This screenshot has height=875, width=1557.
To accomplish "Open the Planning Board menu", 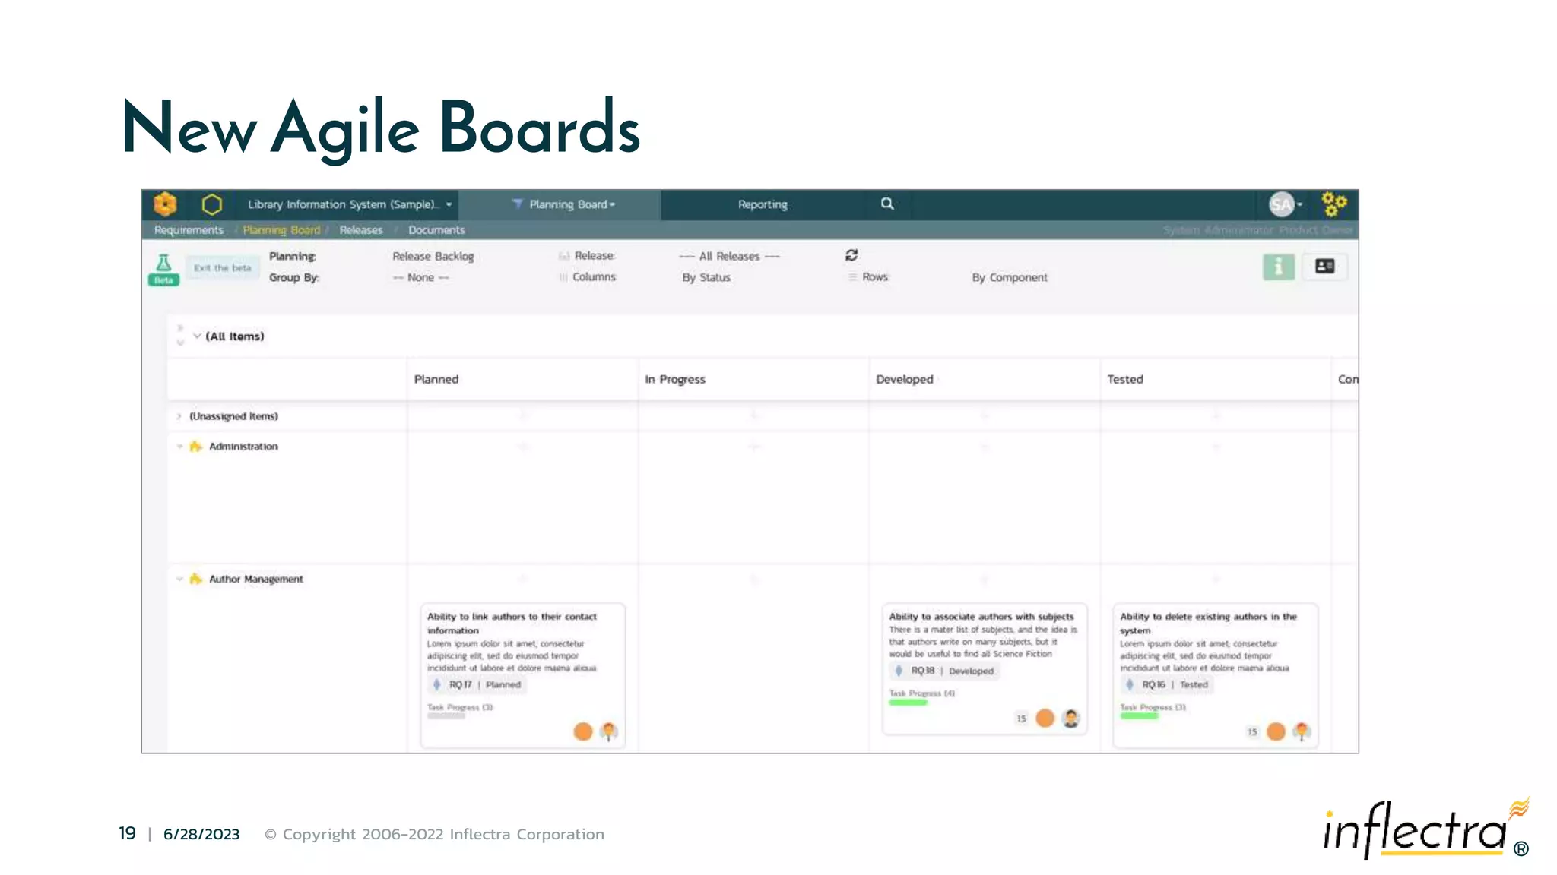I will (564, 204).
